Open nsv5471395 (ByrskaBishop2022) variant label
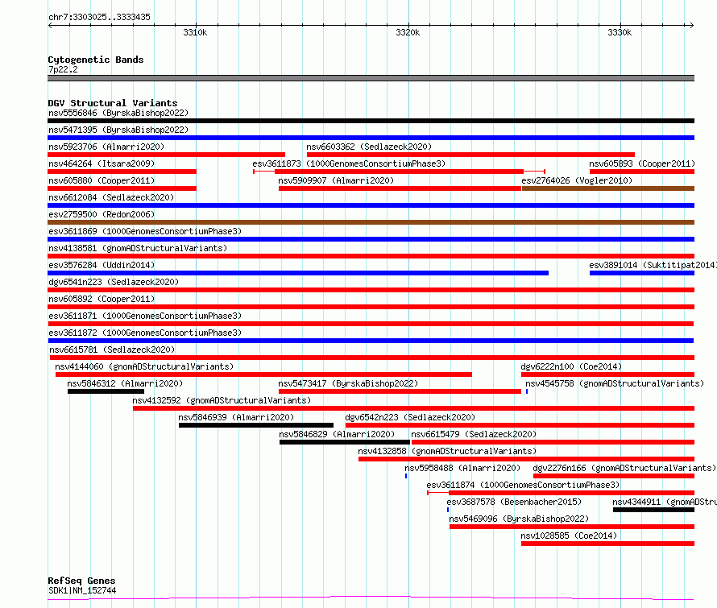 (x=118, y=130)
